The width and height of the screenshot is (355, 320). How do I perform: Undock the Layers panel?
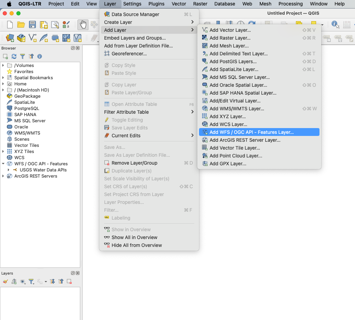[73, 273]
